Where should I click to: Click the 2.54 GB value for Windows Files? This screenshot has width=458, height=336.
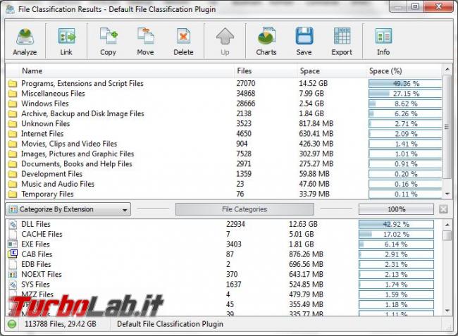coord(311,104)
